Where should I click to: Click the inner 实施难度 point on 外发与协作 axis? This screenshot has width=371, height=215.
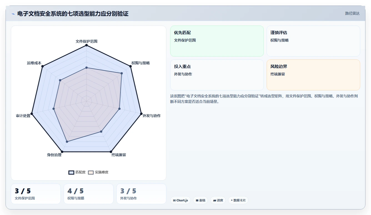[119, 108]
